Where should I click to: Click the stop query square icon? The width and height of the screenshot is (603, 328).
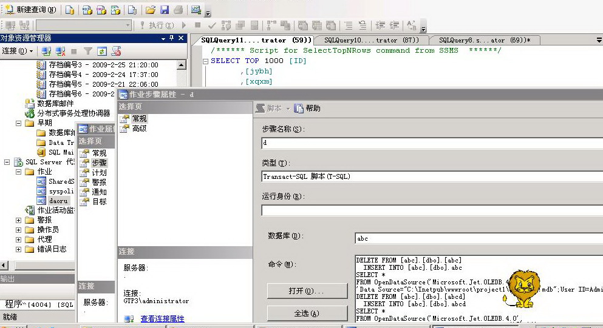point(198,25)
